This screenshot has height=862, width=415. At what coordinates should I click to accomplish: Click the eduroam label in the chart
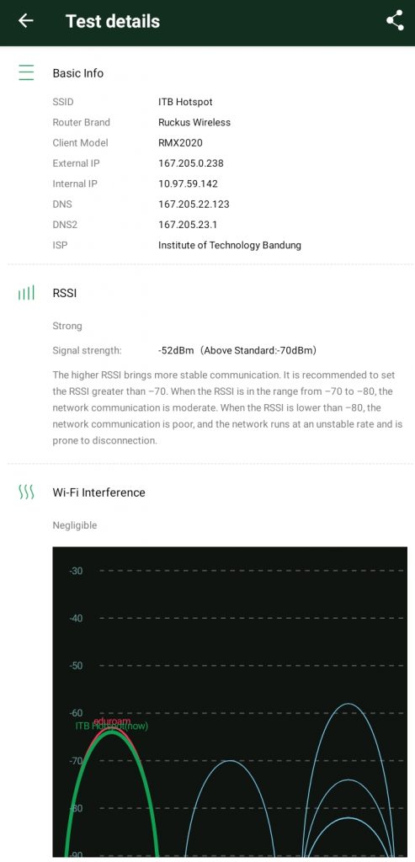(112, 721)
